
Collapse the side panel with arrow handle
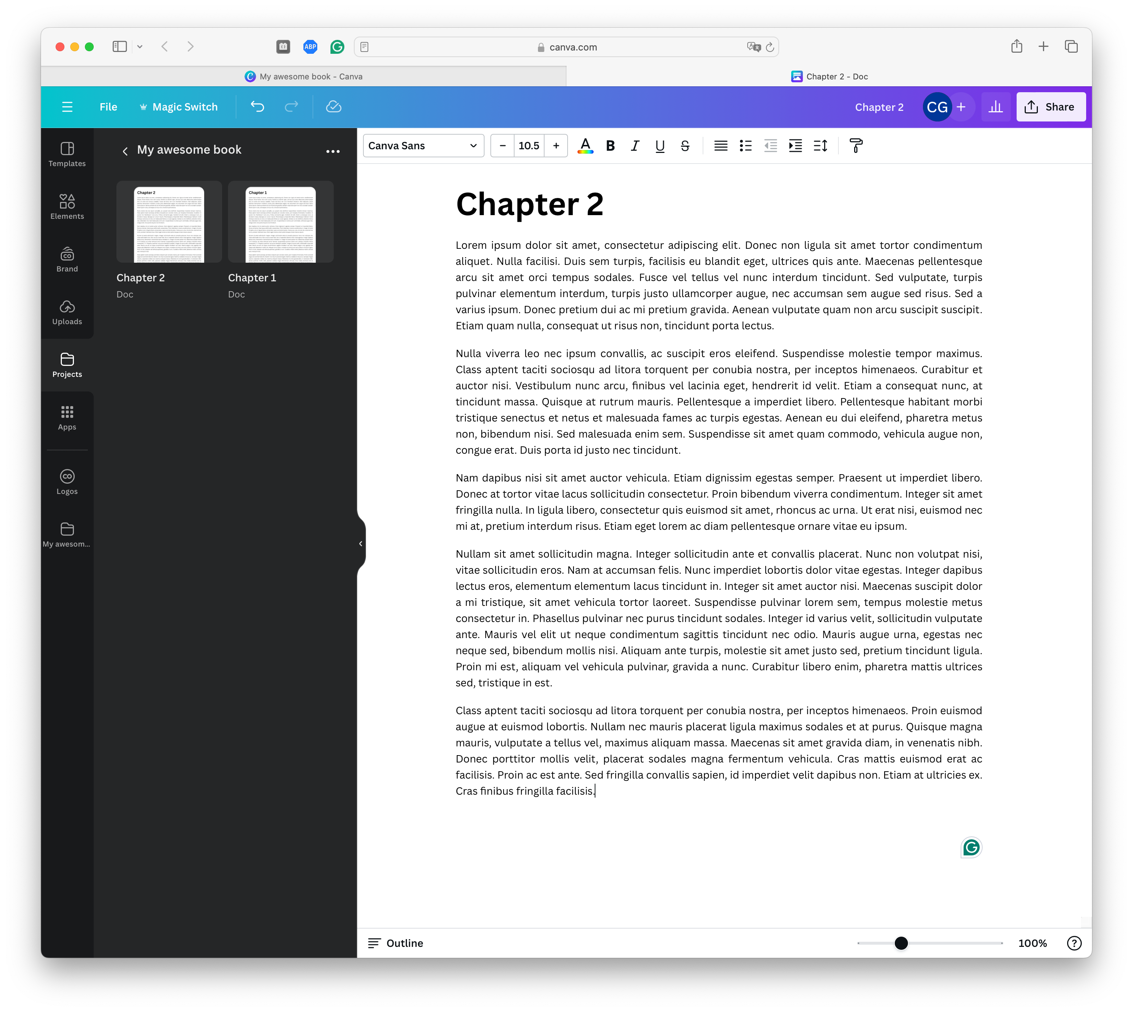point(360,543)
